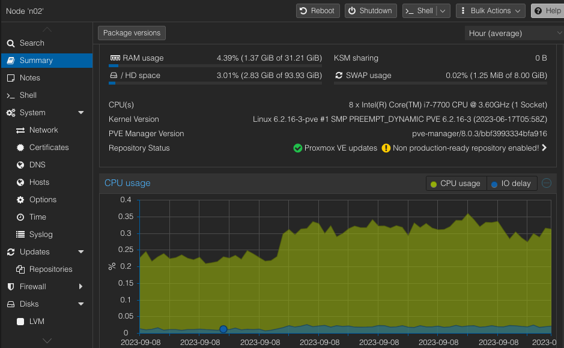Image resolution: width=564 pixels, height=348 pixels.
Task: Click the DNS globe icon
Action: pos(20,165)
